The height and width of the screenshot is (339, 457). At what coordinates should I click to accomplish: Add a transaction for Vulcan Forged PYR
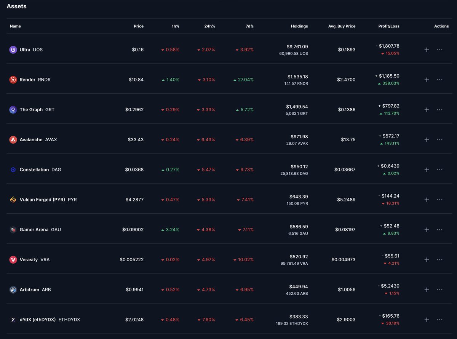click(x=427, y=200)
